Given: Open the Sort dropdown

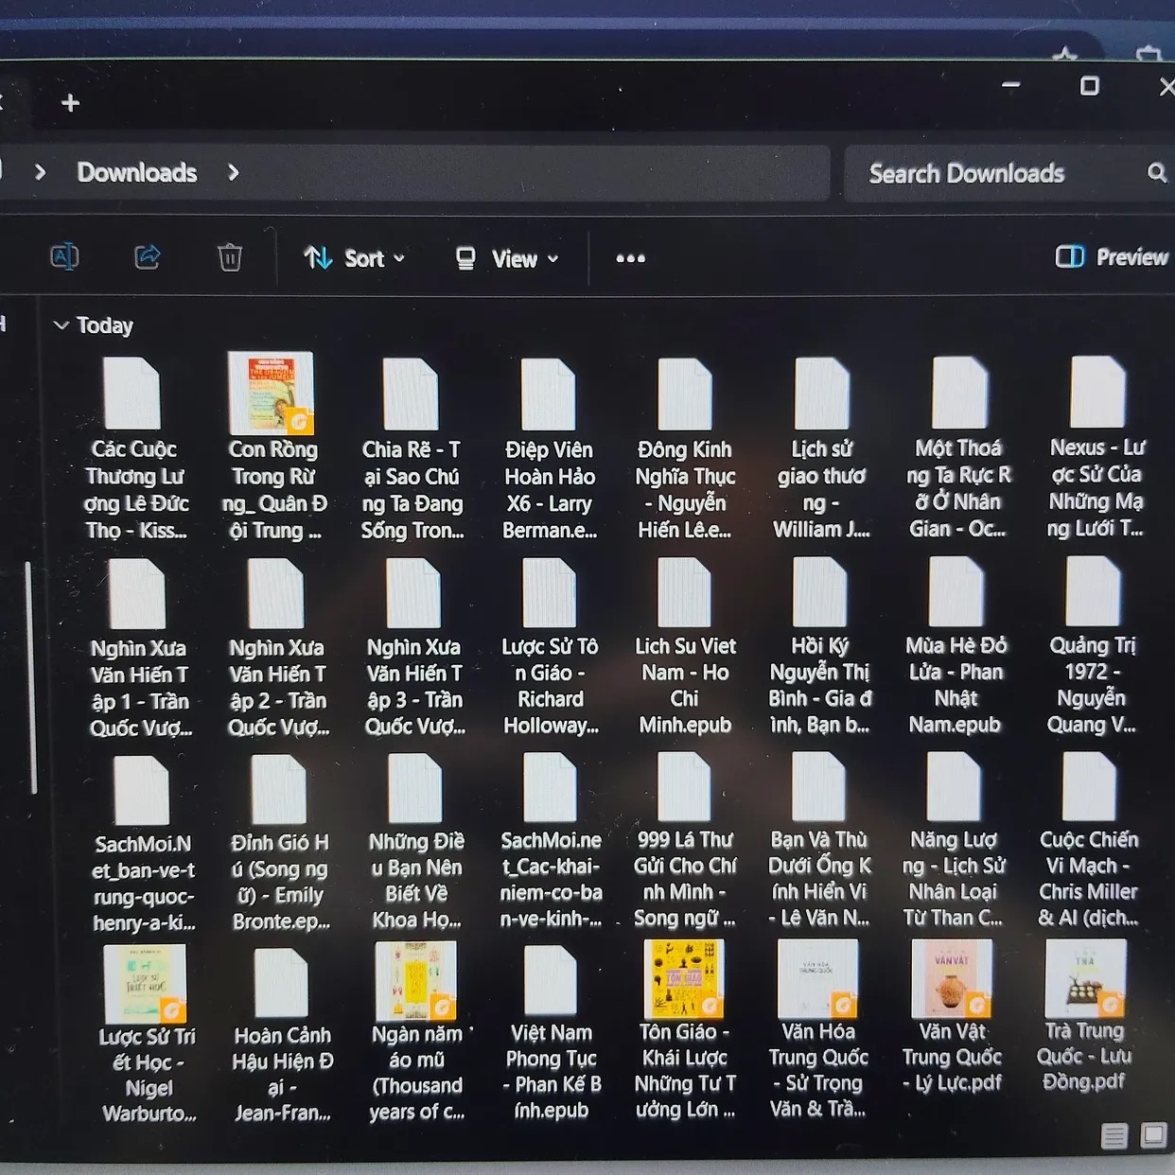Looking at the screenshot, I should coord(354,258).
